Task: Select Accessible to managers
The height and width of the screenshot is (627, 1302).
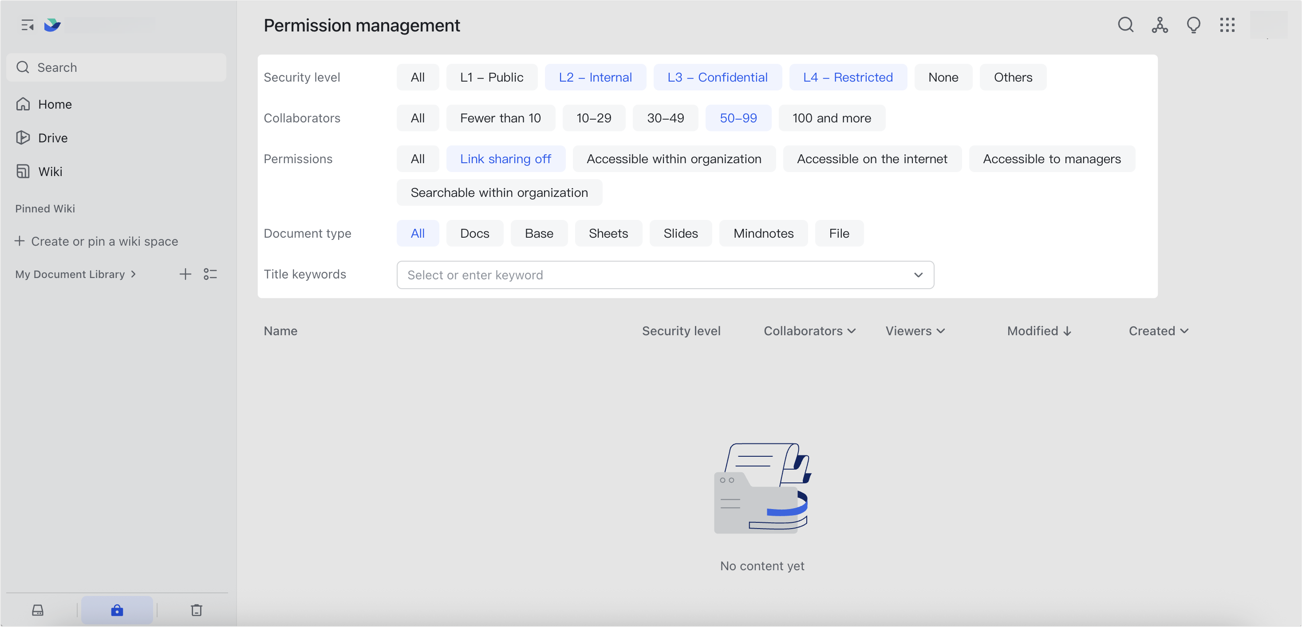Action: 1052,159
